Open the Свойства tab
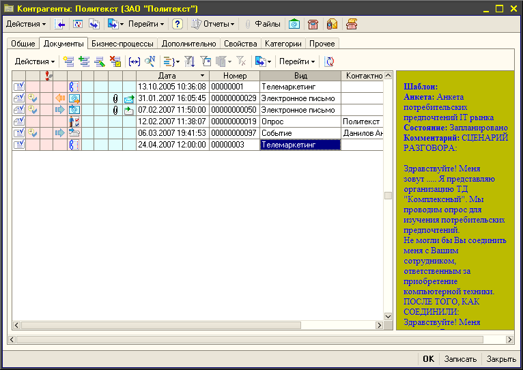This screenshot has height=370, width=523. coord(240,43)
